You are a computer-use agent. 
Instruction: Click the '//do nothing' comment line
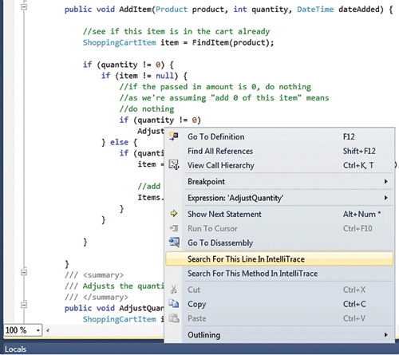click(147, 108)
